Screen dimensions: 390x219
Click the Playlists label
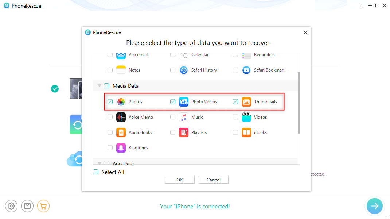(199, 132)
